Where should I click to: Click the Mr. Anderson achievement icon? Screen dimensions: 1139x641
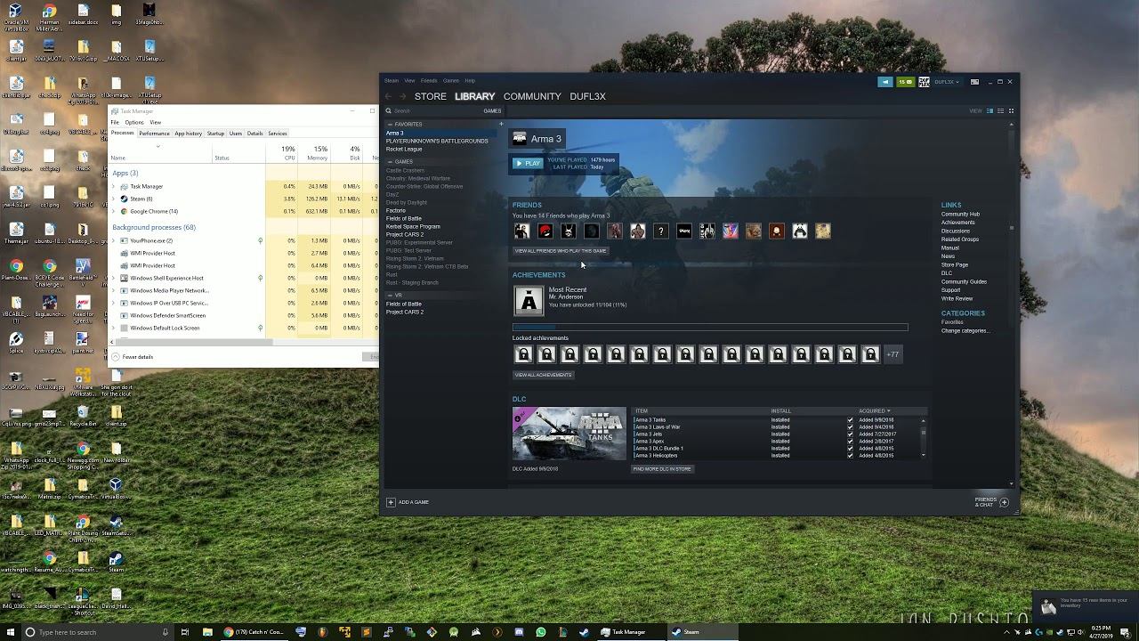[529, 301]
